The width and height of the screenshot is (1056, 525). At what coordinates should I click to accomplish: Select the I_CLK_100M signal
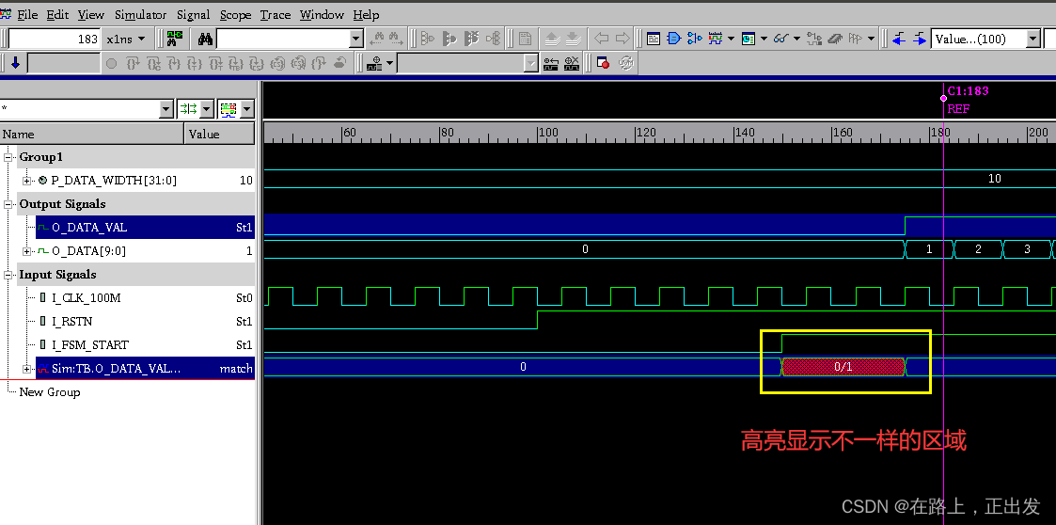pos(87,298)
